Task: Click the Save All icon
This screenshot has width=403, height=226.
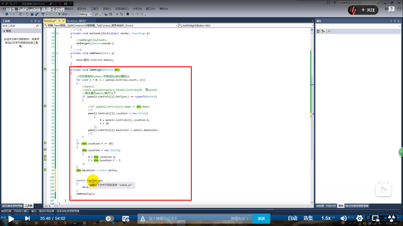Action: pos(37,14)
